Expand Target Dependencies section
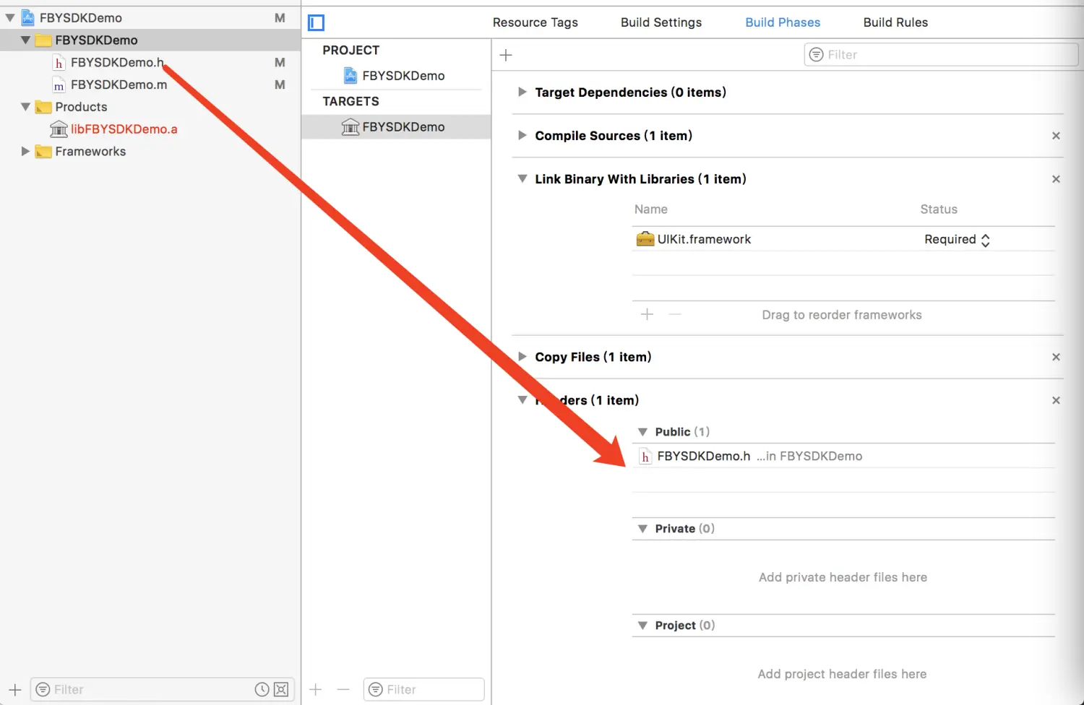This screenshot has width=1084, height=705. click(522, 92)
